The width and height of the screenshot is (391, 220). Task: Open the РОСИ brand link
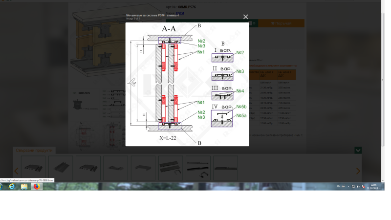[x=180, y=14]
